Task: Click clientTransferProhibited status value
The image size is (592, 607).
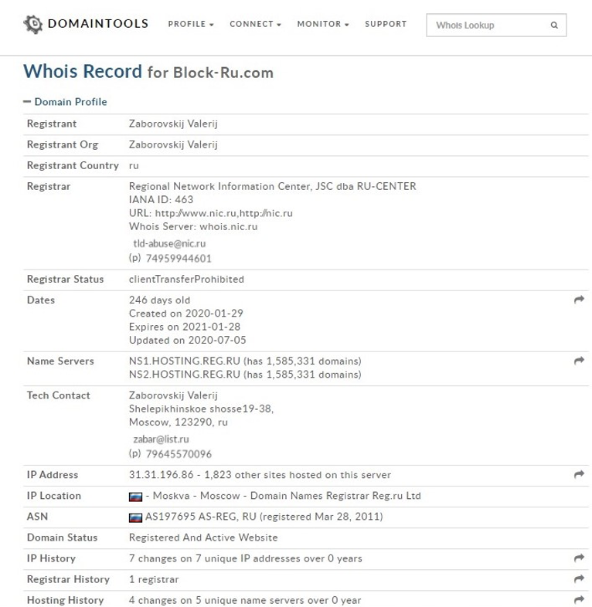Action: tap(186, 279)
